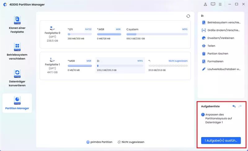Open Klonen einer Festplatte in sidebar
This screenshot has height=151, width=248.
point(17,25)
